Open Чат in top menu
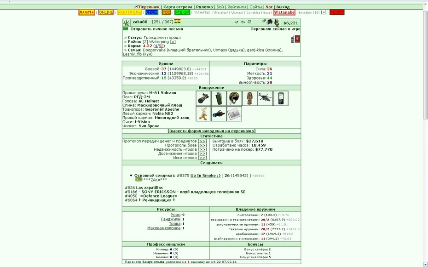The image size is (428, 267). click(x=269, y=7)
